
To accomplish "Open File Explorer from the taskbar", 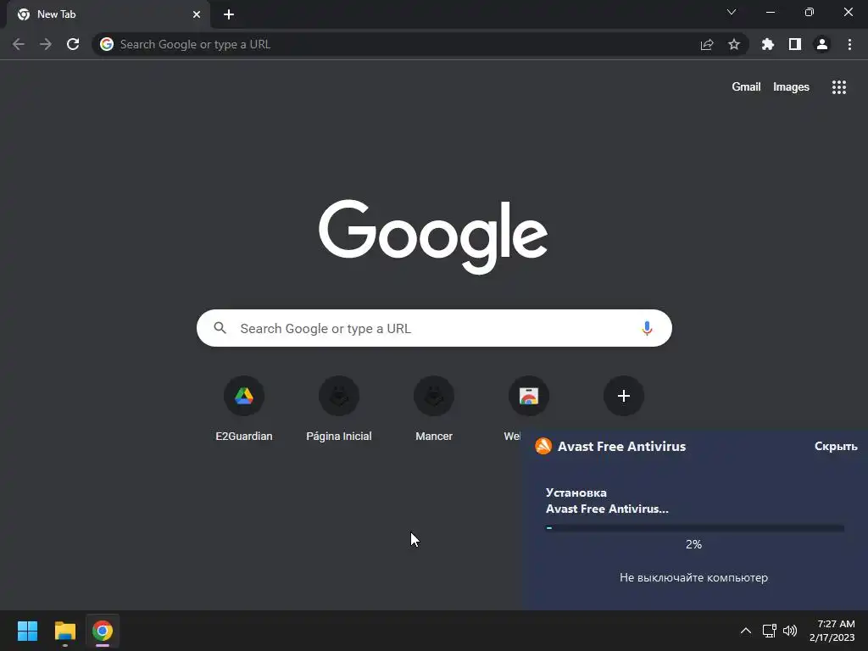I will point(65,631).
